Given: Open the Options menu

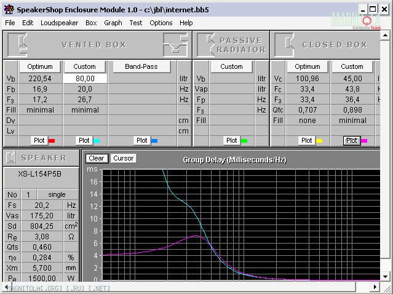Looking at the screenshot, I should [161, 23].
